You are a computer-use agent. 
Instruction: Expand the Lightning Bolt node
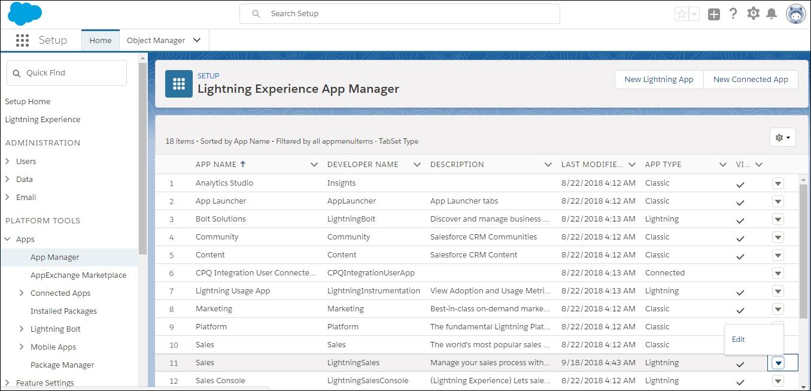pyautogui.click(x=22, y=329)
